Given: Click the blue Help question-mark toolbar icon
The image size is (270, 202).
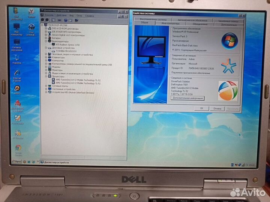Looking at the screenshot, I should [x=66, y=20].
